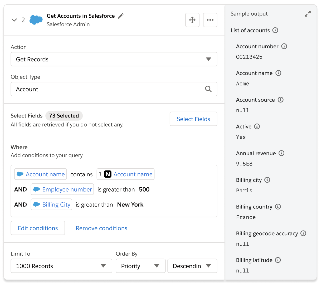Click the Edit conditions link
322x283 pixels.
38,228
